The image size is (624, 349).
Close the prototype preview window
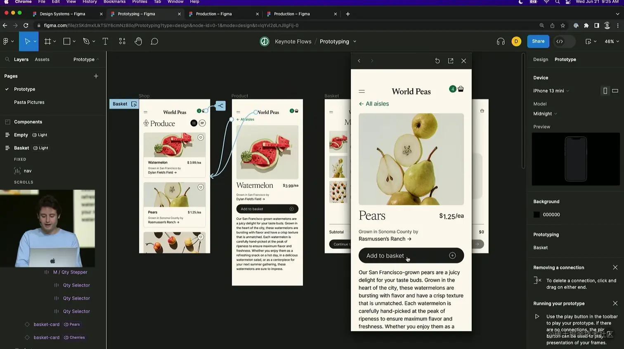(464, 61)
